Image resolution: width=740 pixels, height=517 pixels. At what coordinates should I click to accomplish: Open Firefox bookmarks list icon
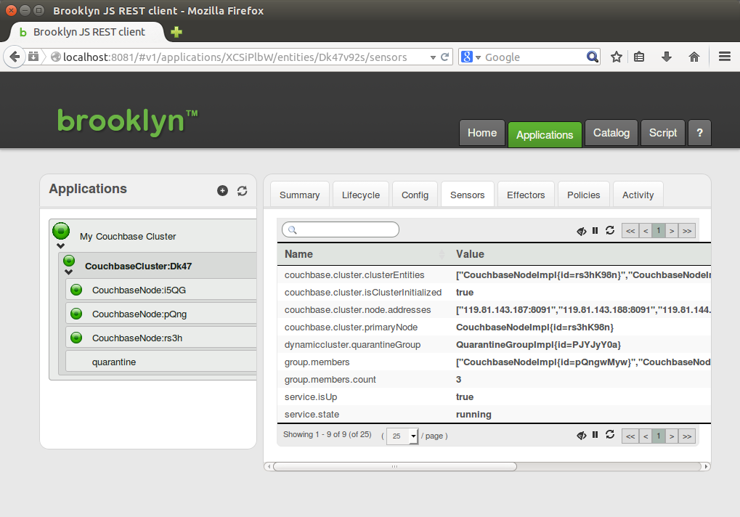pos(639,57)
